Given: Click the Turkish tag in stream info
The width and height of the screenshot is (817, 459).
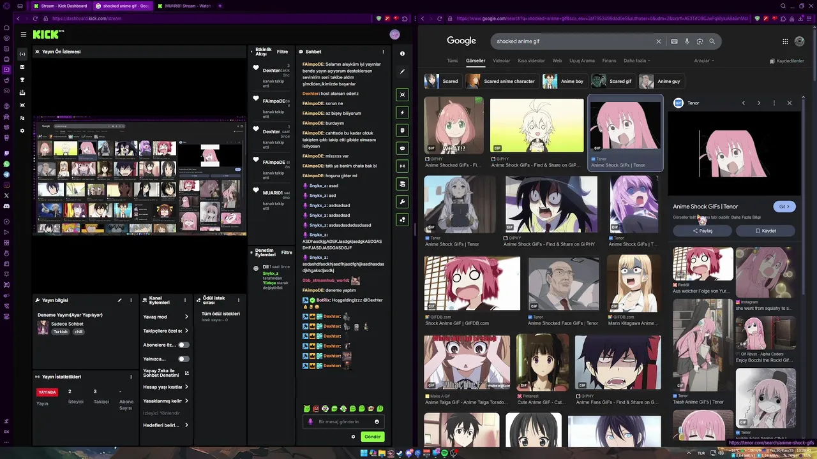Looking at the screenshot, I should point(60,331).
